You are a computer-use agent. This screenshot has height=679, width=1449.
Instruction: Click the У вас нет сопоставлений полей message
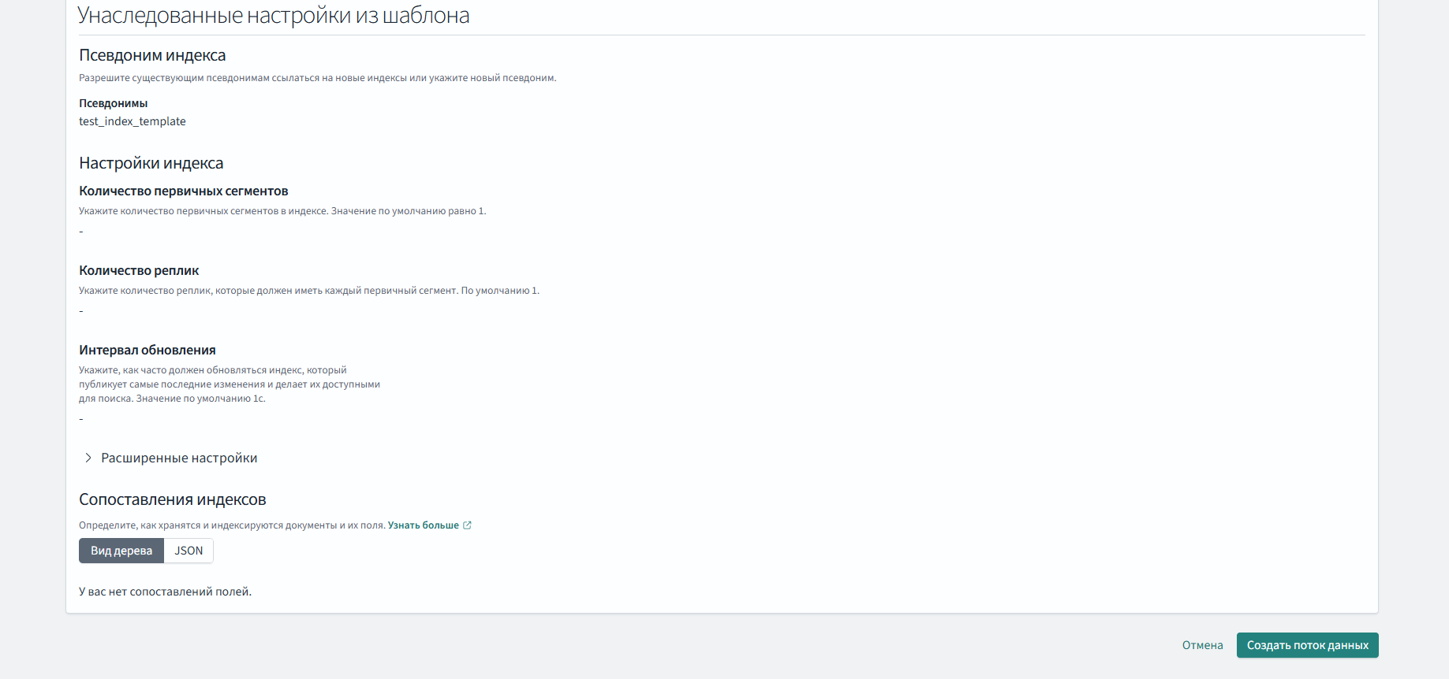coord(165,592)
